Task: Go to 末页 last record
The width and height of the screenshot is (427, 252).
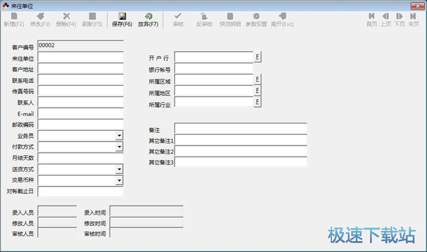Action: (413, 20)
